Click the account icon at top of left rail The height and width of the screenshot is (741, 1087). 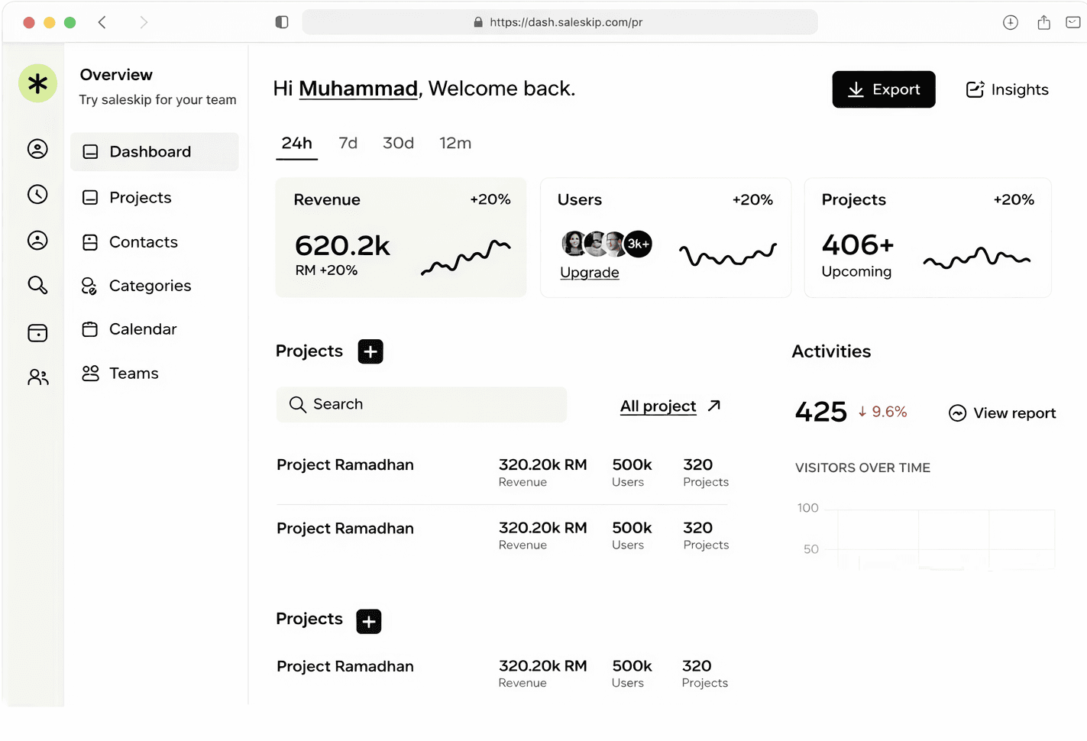coord(37,149)
